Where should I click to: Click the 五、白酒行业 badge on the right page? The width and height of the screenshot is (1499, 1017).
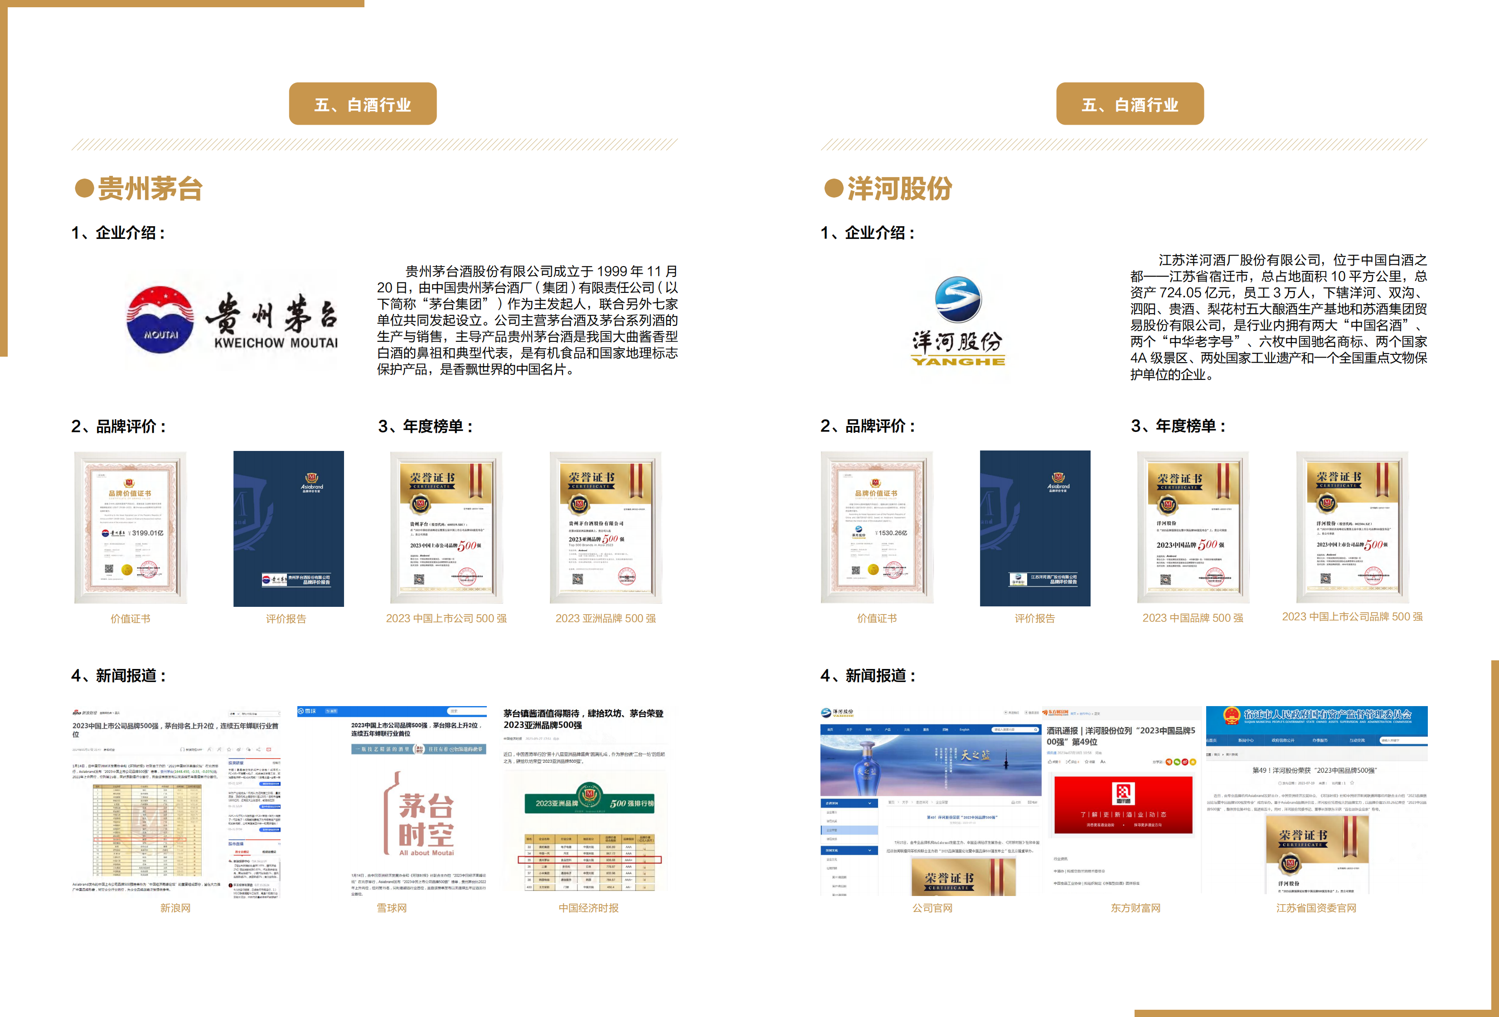tap(1130, 104)
